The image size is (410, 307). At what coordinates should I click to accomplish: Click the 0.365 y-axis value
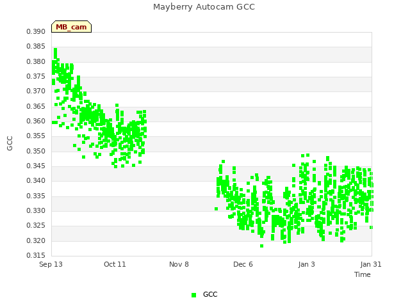point(36,106)
